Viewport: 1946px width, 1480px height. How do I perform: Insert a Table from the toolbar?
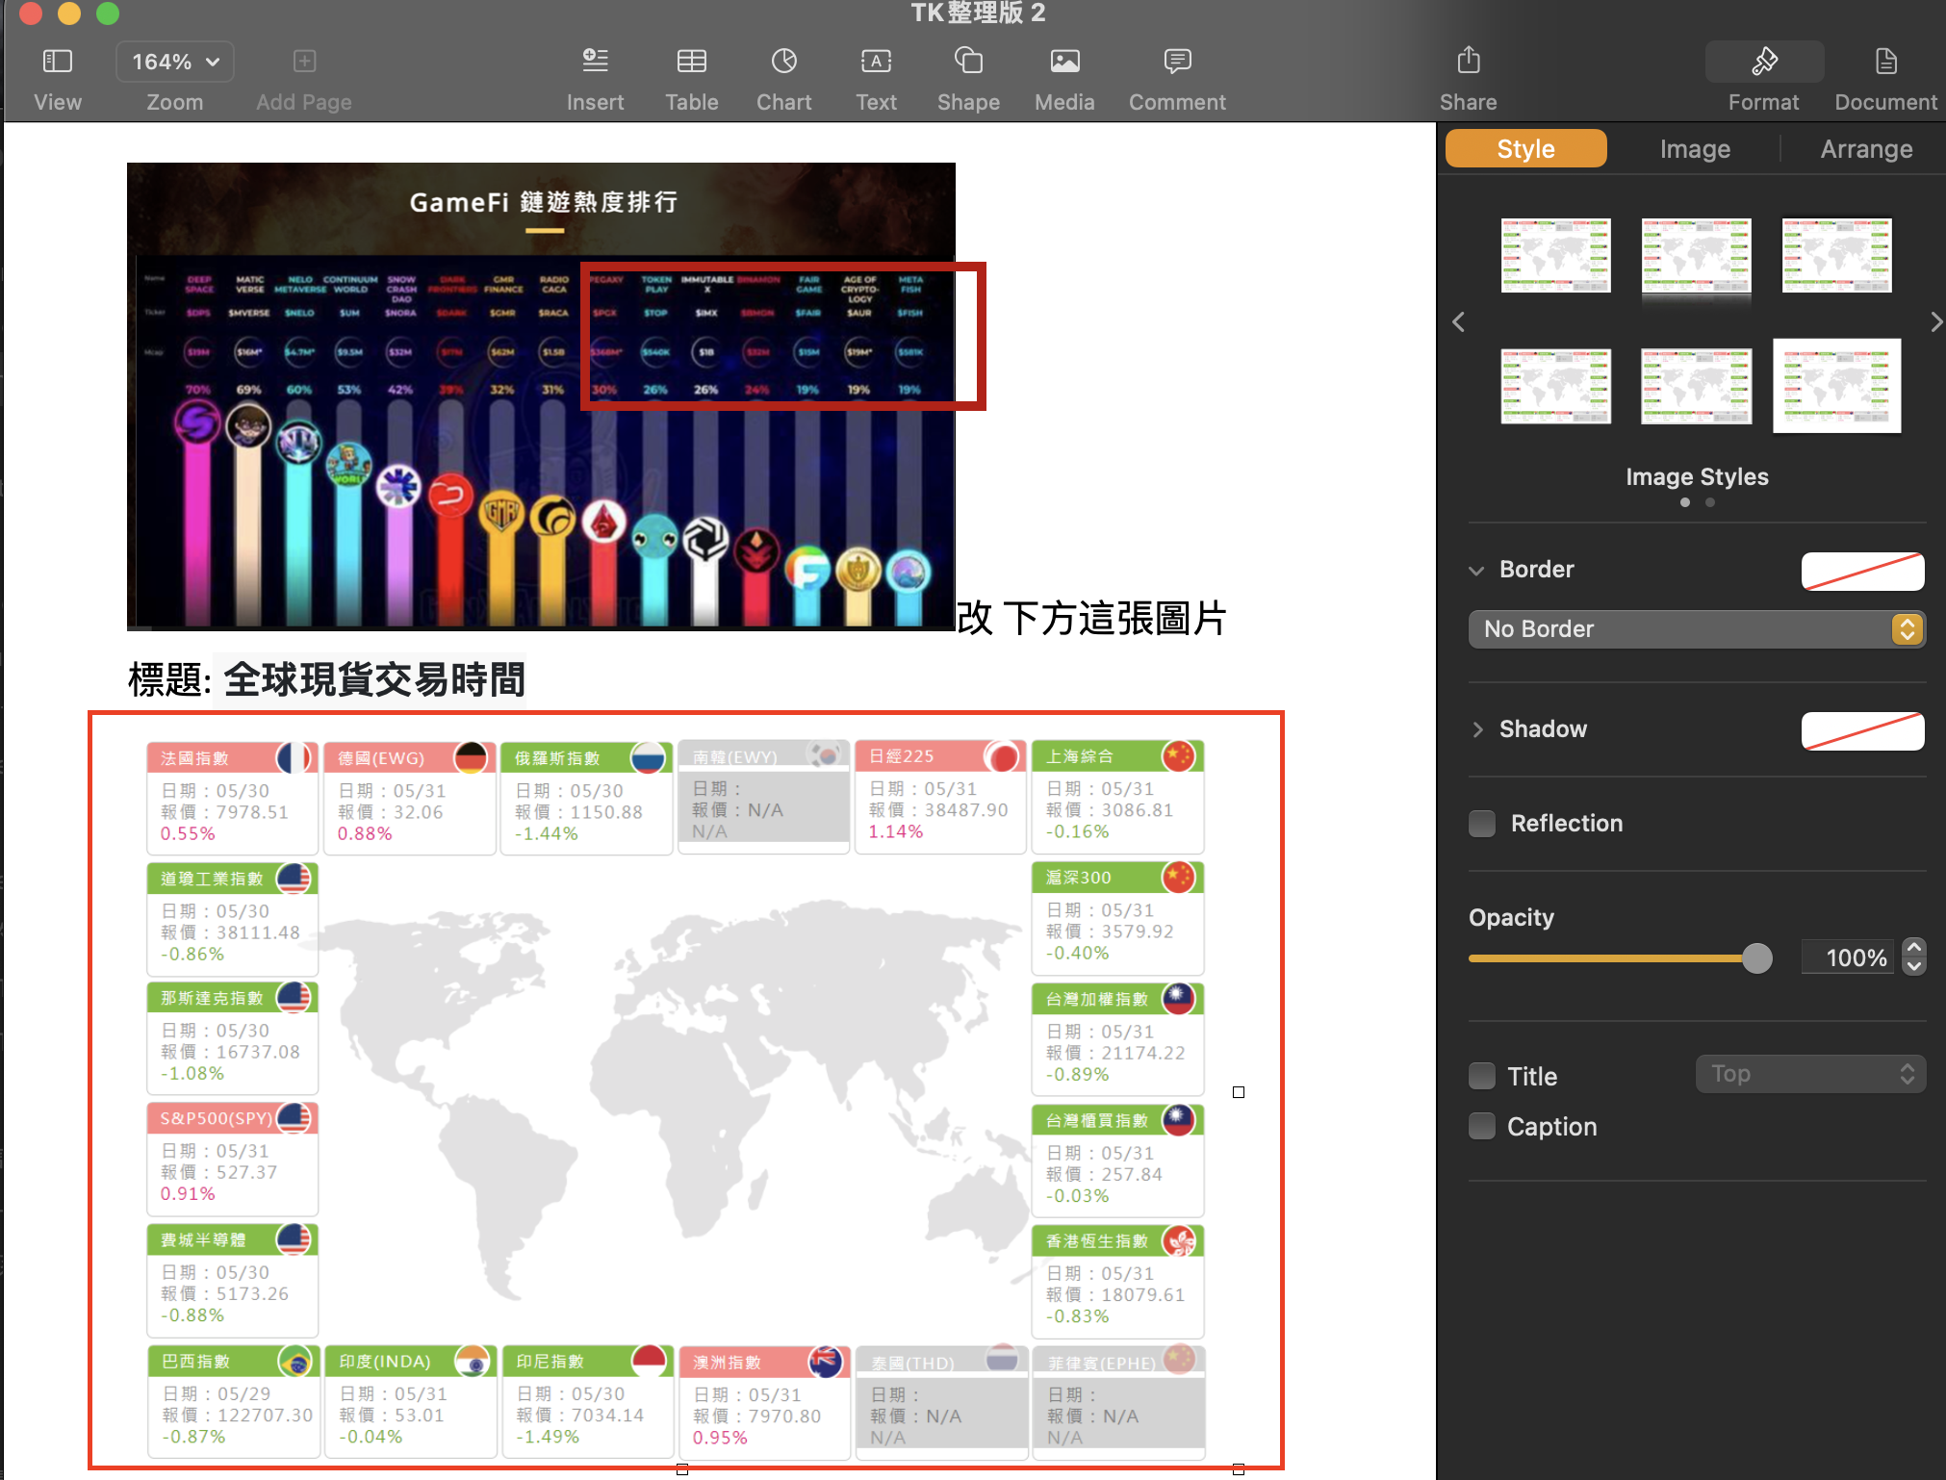691,62
